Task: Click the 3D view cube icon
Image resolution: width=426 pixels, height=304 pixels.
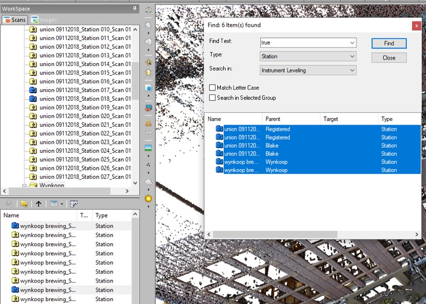Action: coord(148,10)
